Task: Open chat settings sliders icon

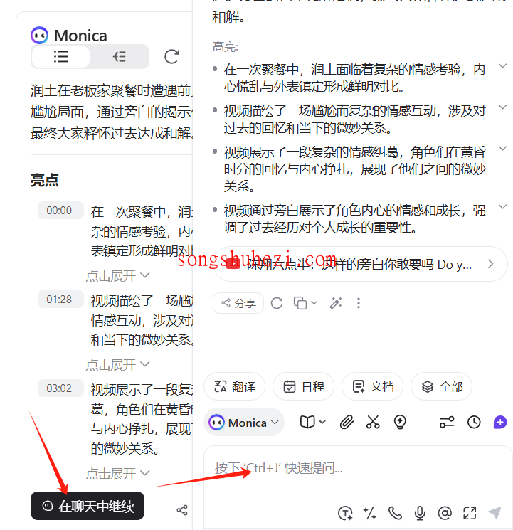Action: pos(447,422)
